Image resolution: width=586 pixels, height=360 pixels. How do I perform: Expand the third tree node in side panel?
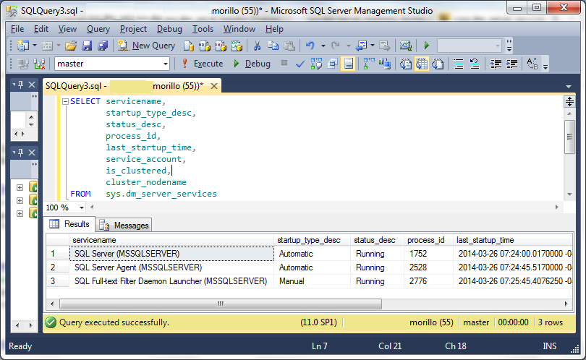[x=20, y=213]
